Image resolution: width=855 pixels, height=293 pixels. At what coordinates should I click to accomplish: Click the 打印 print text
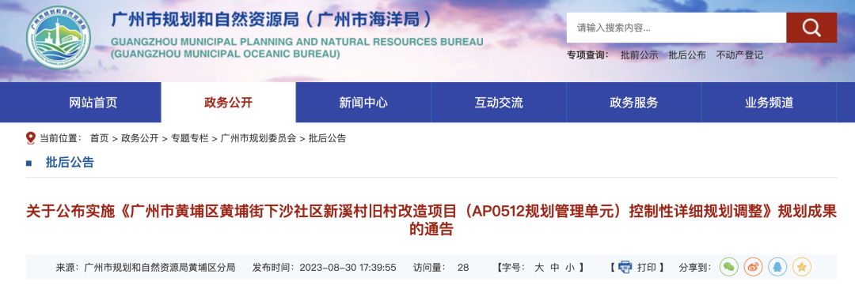646,268
